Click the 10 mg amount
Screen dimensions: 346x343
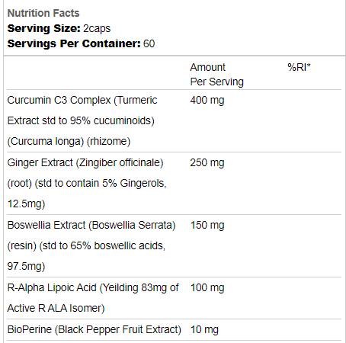pyautogui.click(x=204, y=329)
